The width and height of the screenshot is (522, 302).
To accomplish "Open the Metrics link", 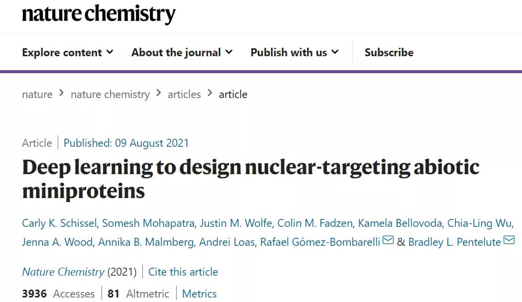I will (199, 294).
